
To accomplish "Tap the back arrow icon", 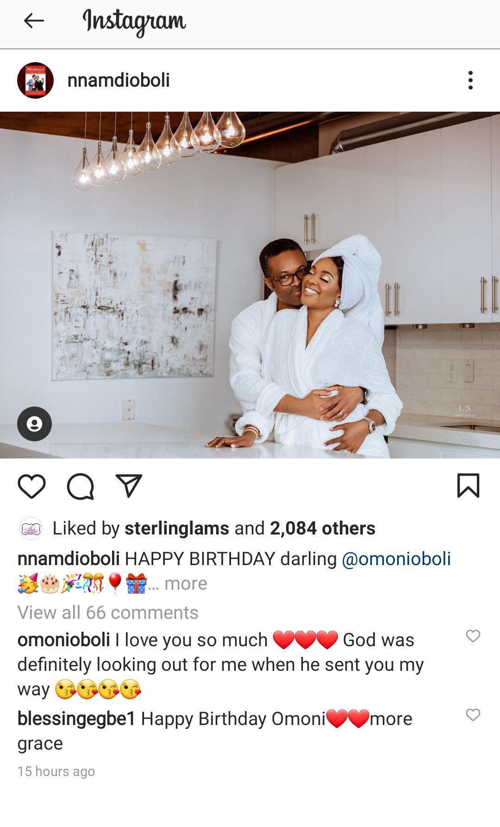I will [34, 21].
